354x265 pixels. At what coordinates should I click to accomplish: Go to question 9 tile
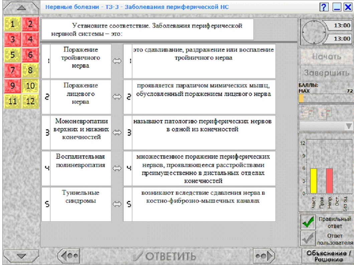point(12,86)
